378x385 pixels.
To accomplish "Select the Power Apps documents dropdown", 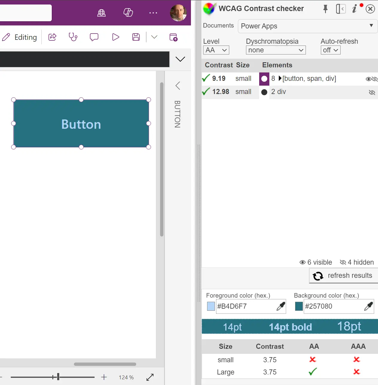I will pos(307,26).
